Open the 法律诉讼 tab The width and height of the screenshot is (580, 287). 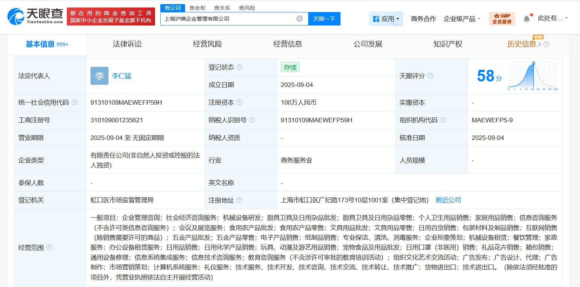click(127, 44)
